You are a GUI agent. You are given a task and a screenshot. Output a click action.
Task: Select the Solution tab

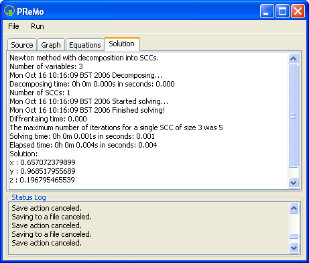[122, 44]
